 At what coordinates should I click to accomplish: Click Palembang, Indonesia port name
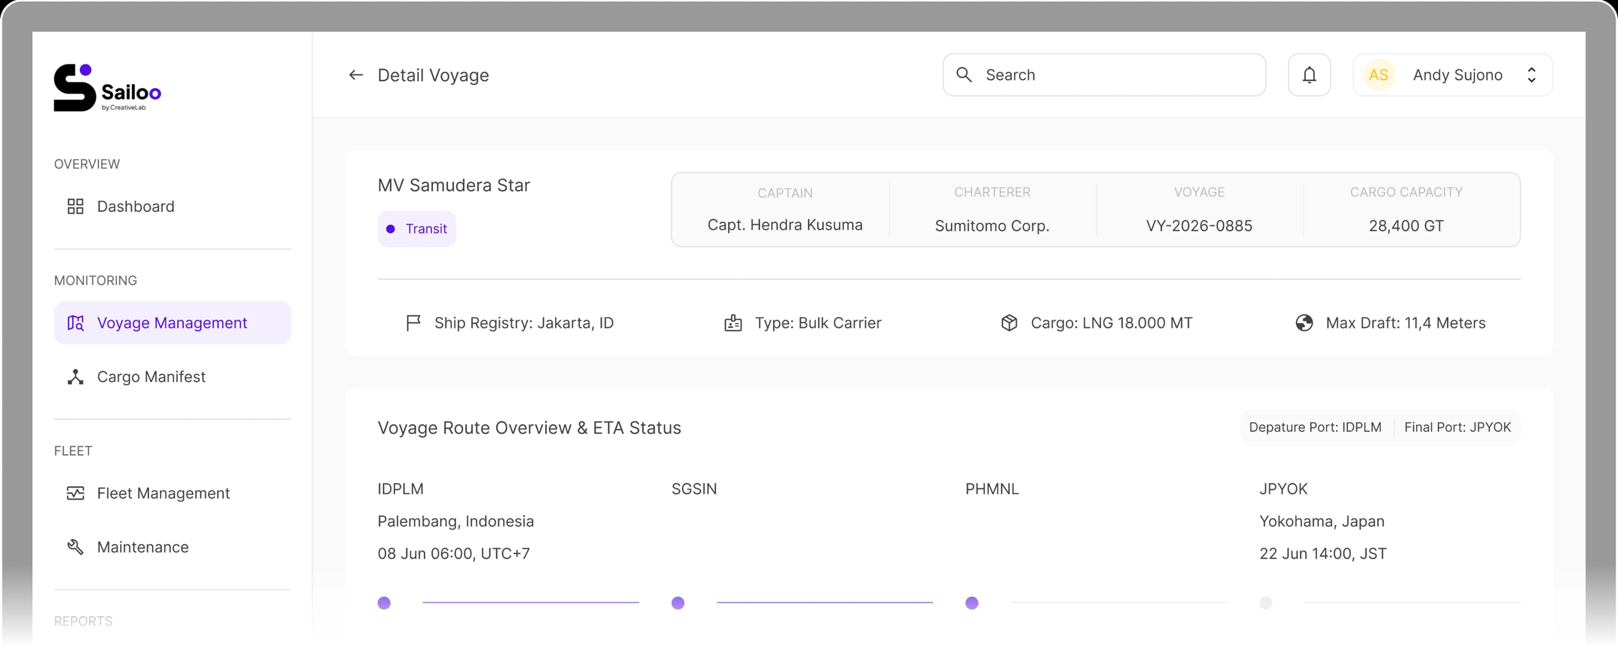click(x=455, y=521)
